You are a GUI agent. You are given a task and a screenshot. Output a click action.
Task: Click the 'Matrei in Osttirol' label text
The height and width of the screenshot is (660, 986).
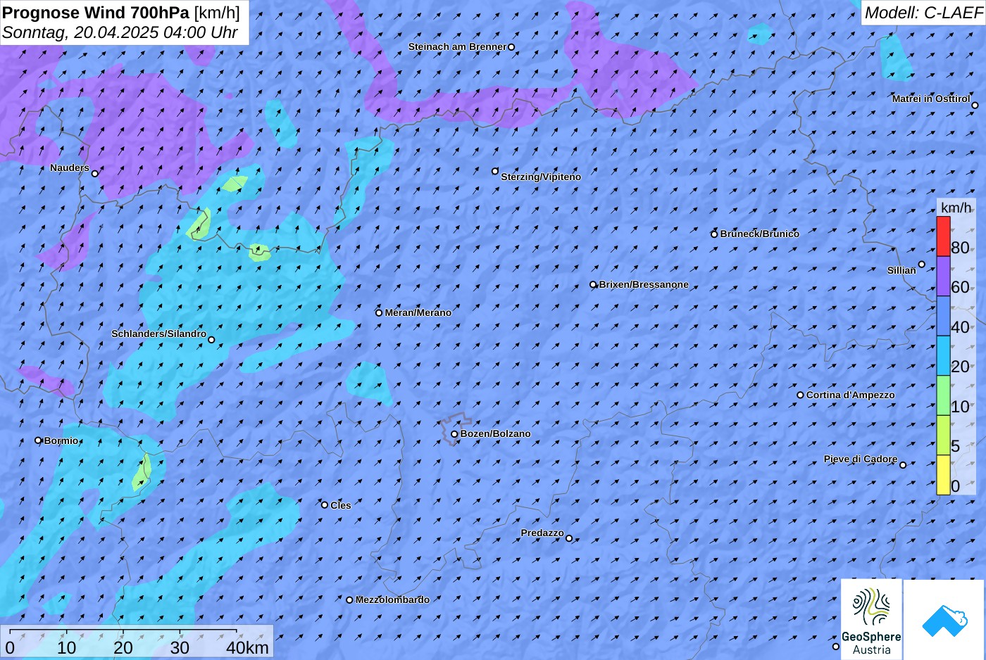coord(931,99)
